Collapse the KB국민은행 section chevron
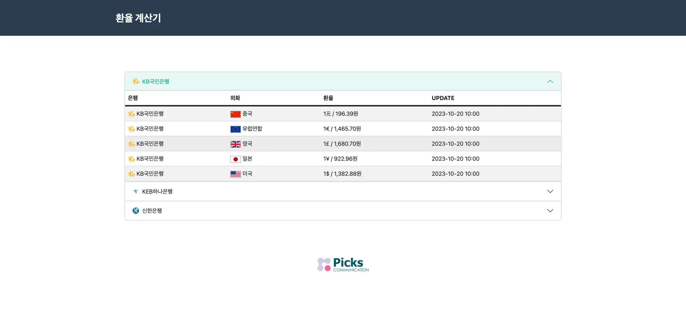This screenshot has height=335, width=686. (550, 82)
